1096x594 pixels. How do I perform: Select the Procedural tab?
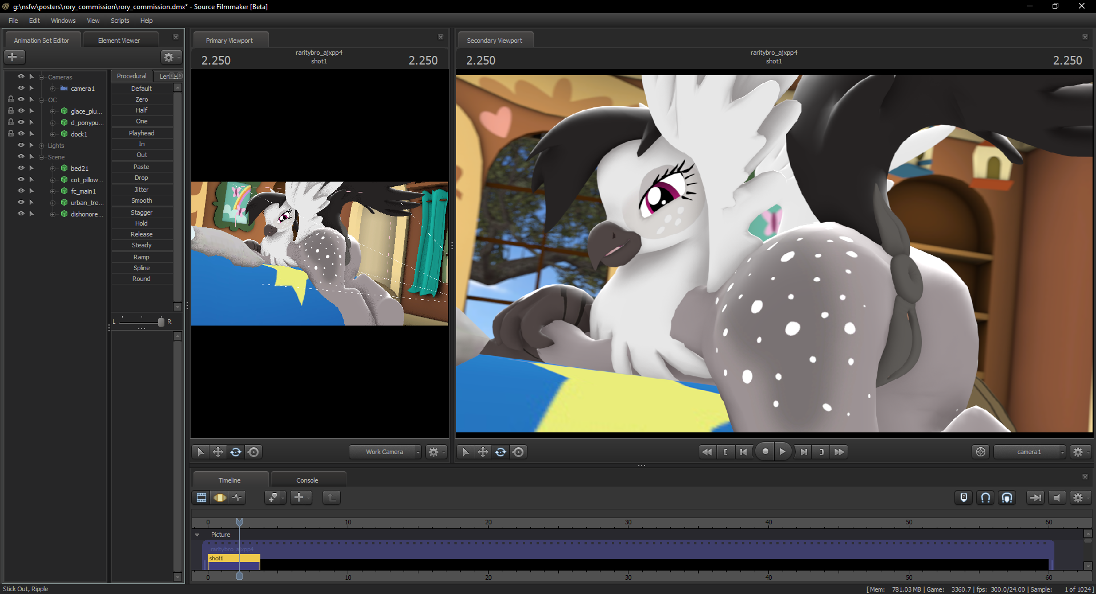pos(131,76)
